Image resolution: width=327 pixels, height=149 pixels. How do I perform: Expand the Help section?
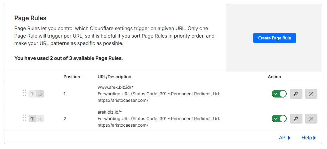pos(308,138)
